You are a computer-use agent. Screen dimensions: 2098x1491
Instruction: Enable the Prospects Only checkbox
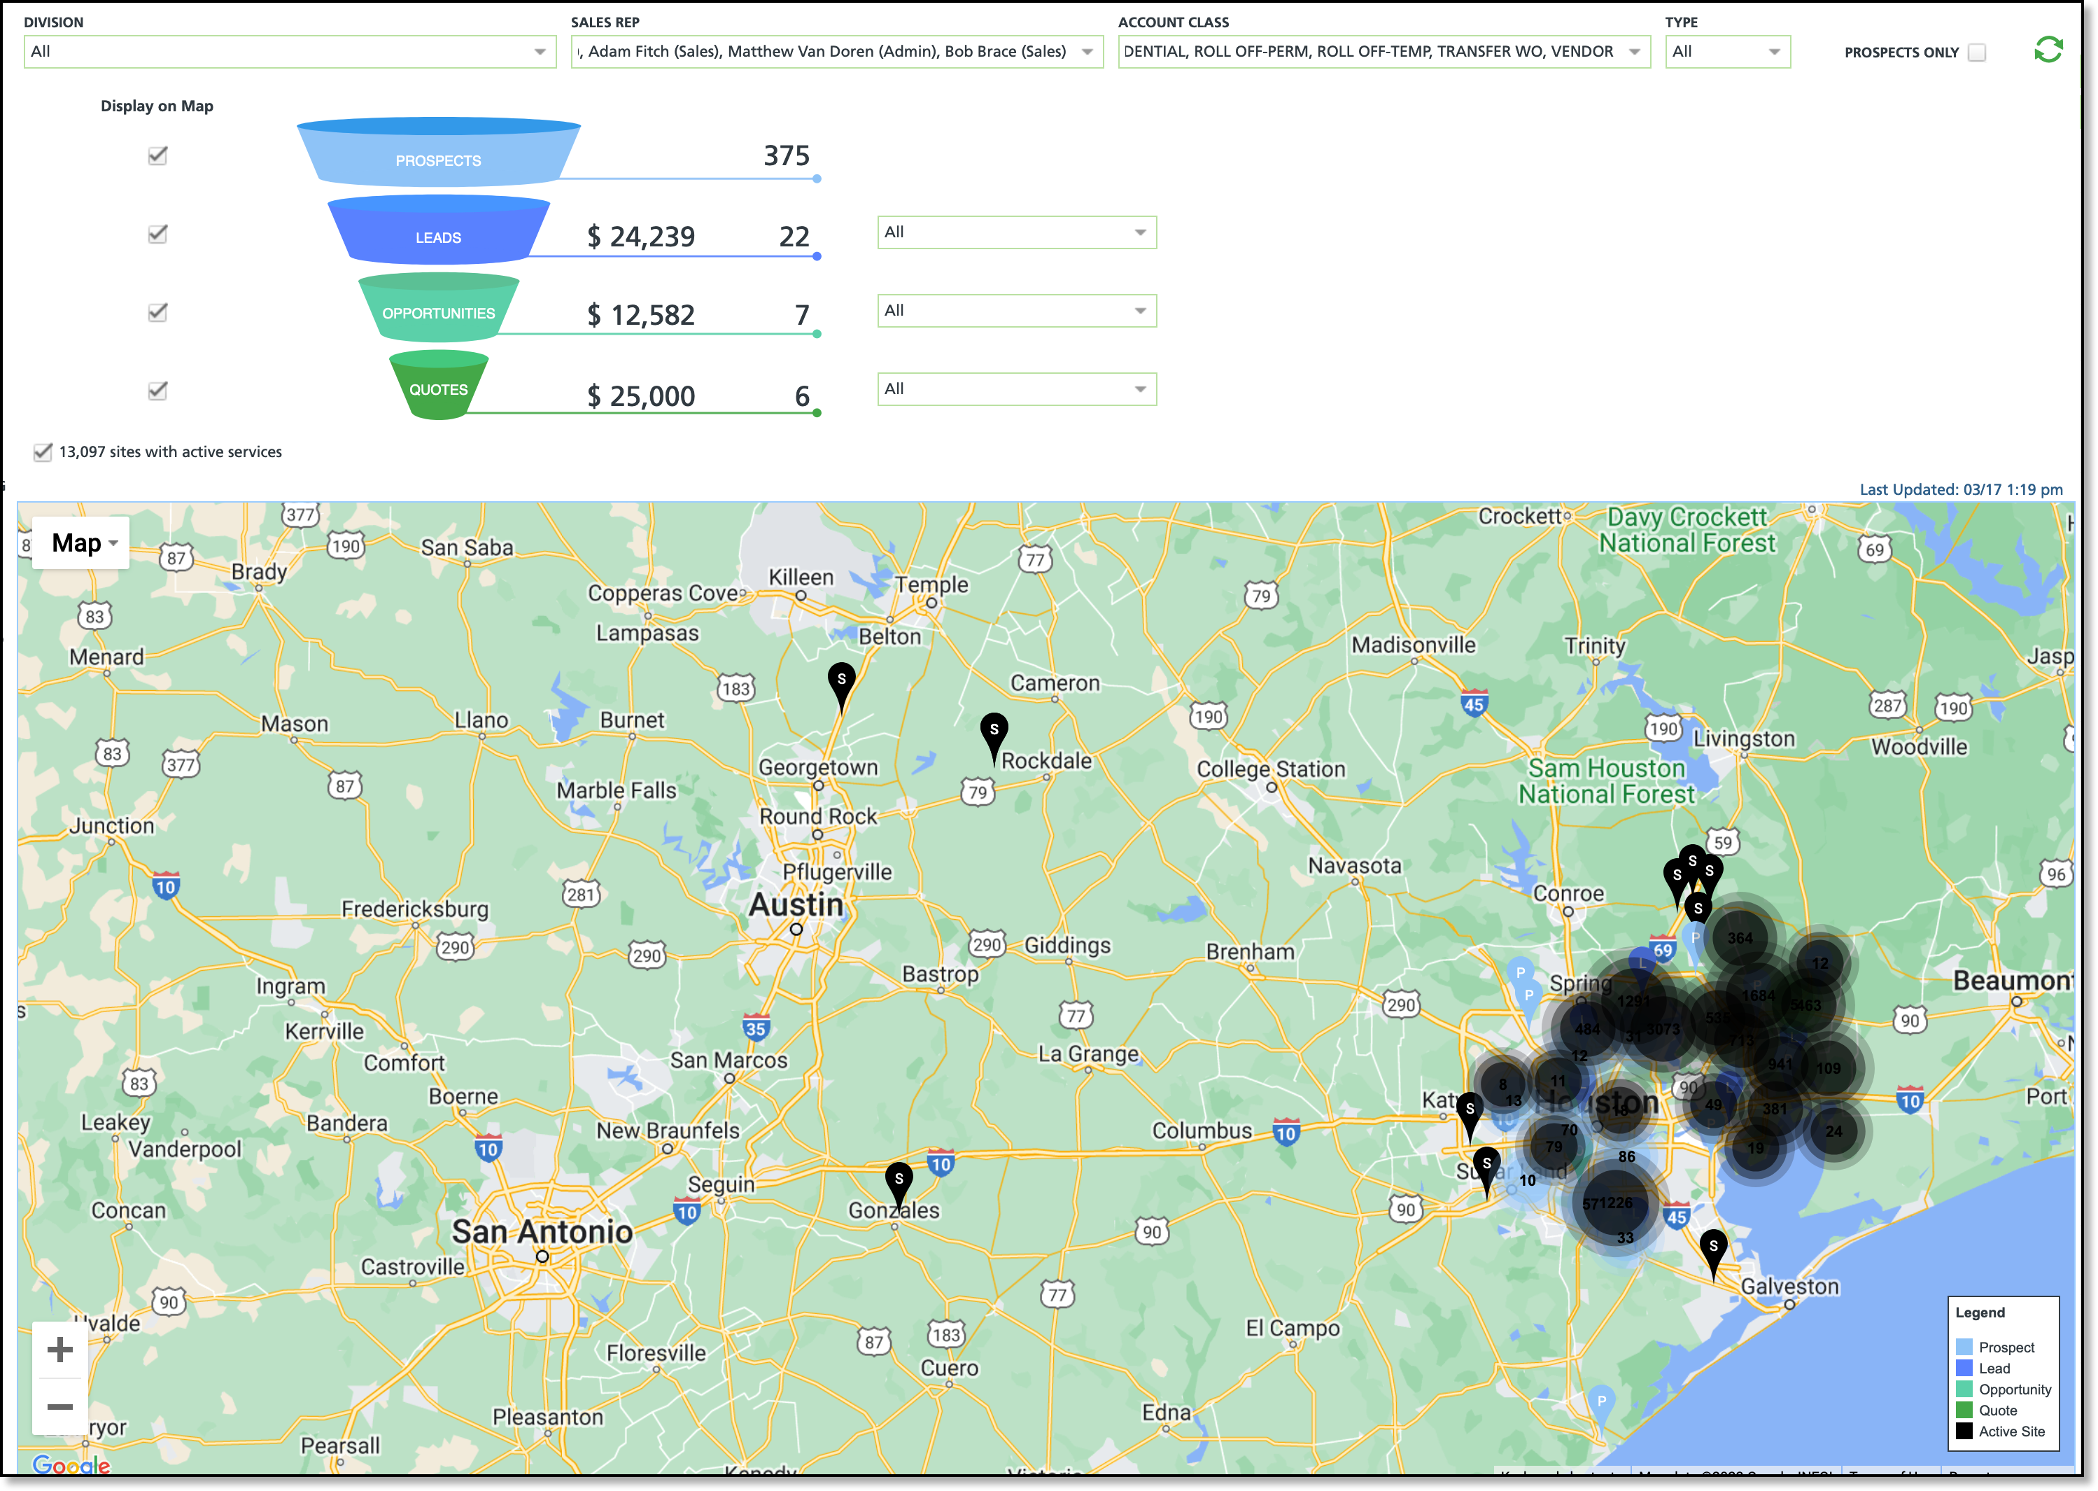click(x=1977, y=52)
